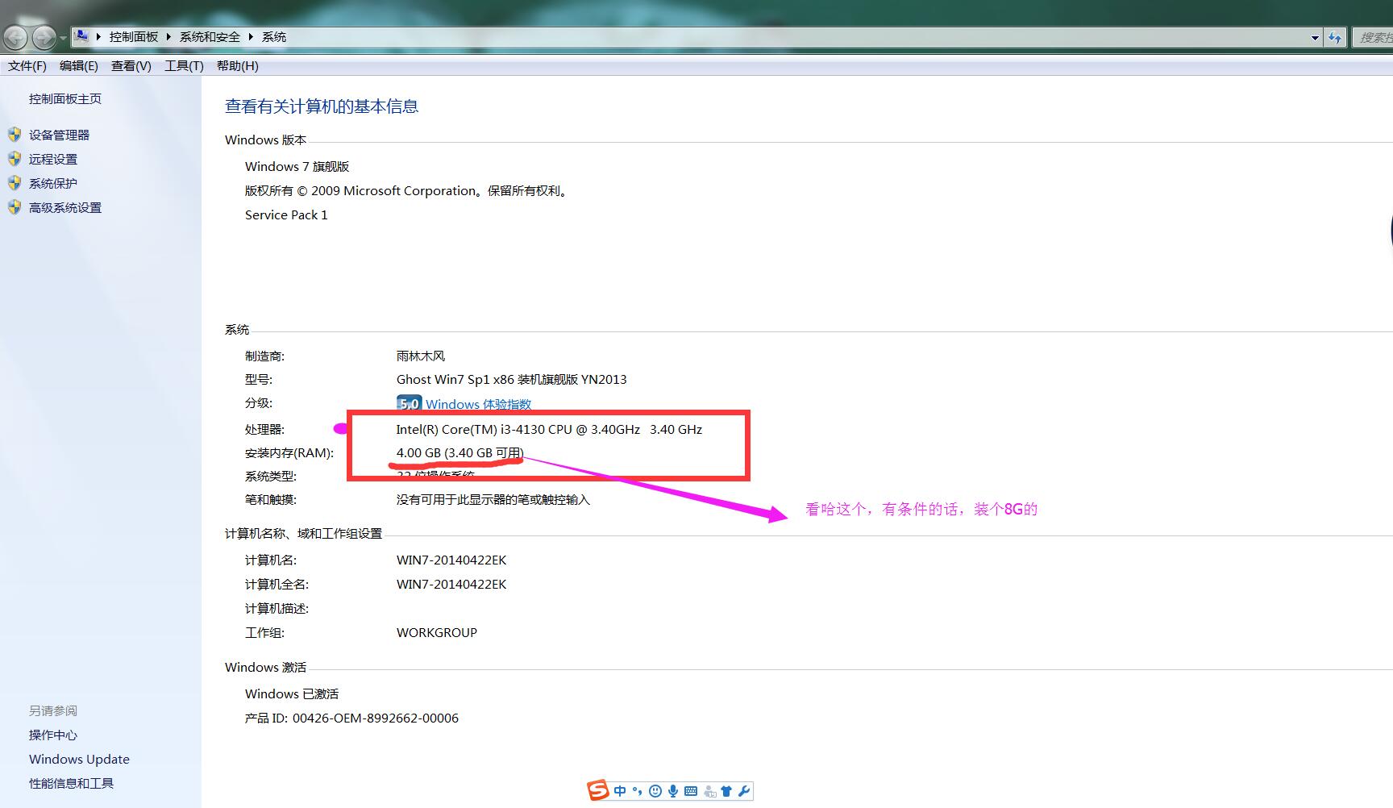1393x808 pixels.
Task: Expand the arrow before 控制面板 breadcrumb
Action: click(x=98, y=37)
